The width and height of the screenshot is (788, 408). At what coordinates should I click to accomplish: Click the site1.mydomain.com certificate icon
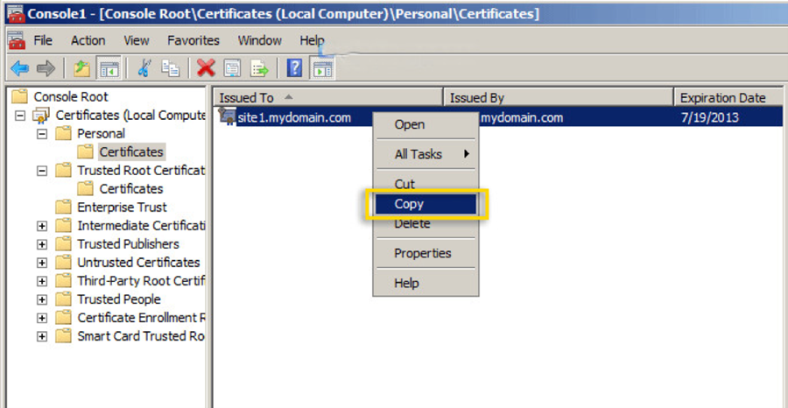[227, 116]
